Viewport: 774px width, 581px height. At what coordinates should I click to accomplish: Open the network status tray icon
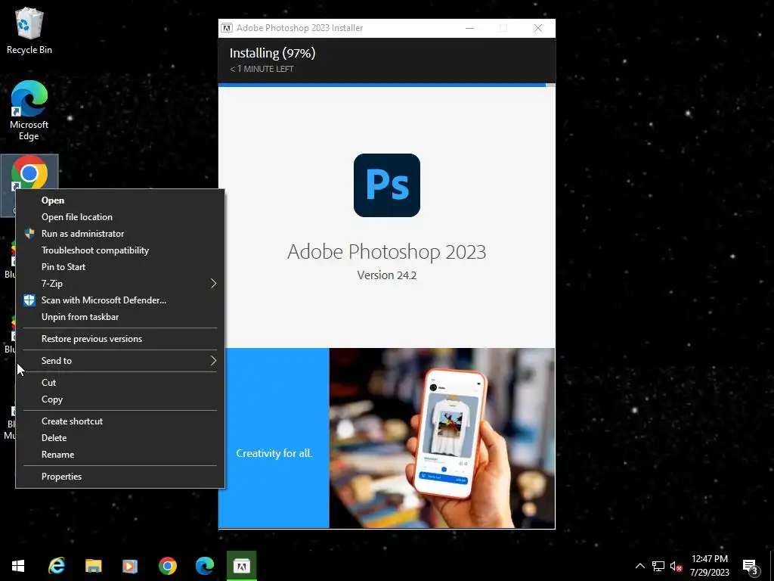658,566
